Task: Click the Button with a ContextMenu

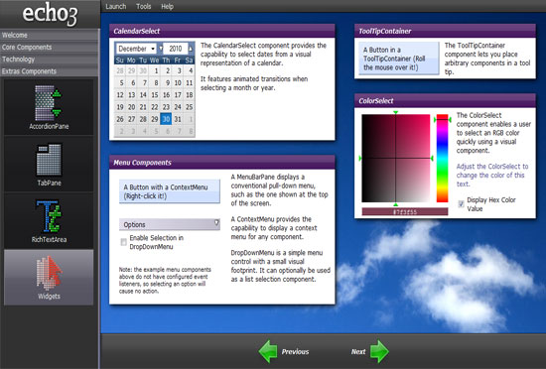Action: tap(170, 191)
